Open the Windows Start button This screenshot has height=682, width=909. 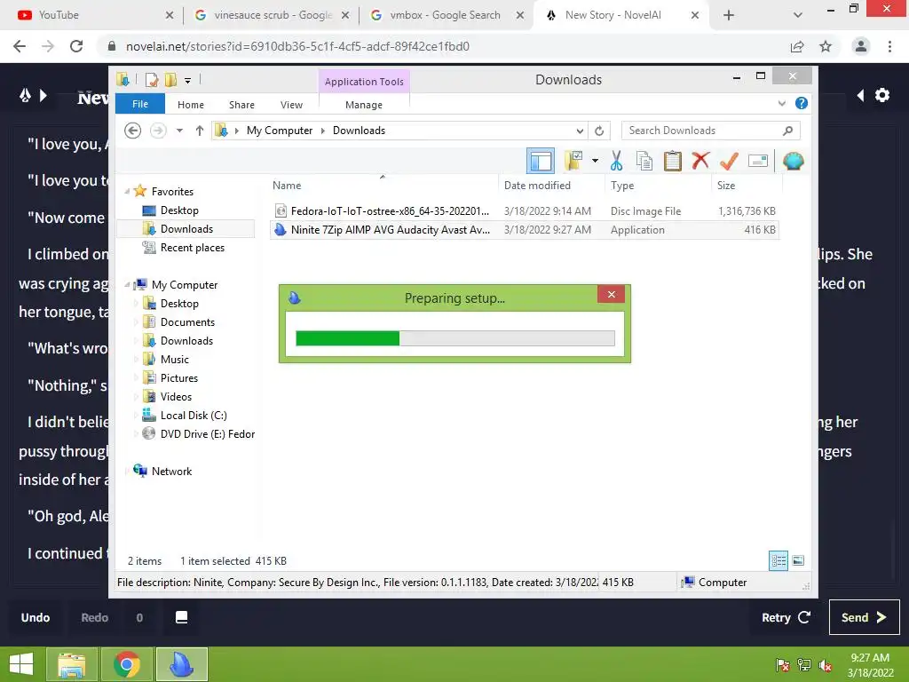[21, 664]
